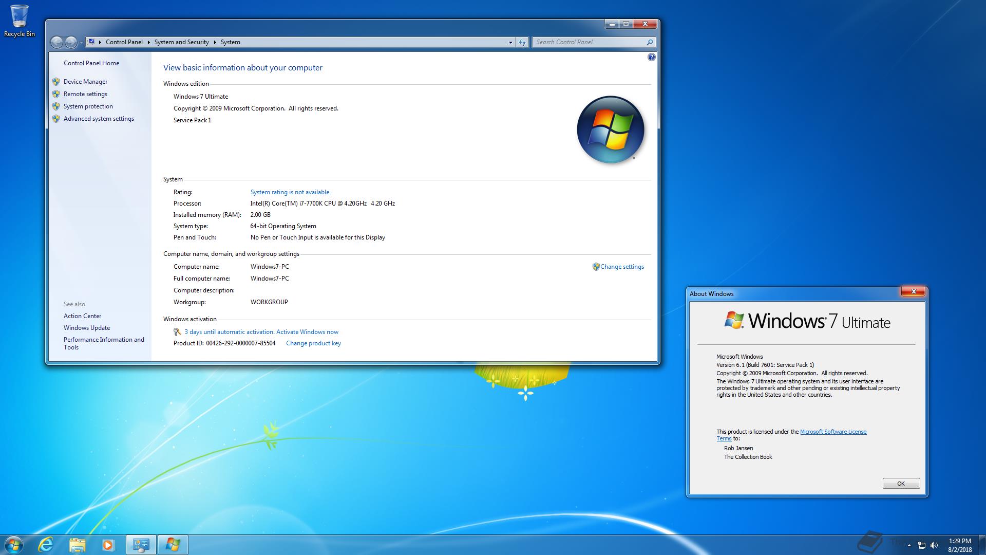Select the 64-bit Operating System text
This screenshot has height=555, width=986.
pyautogui.click(x=283, y=226)
